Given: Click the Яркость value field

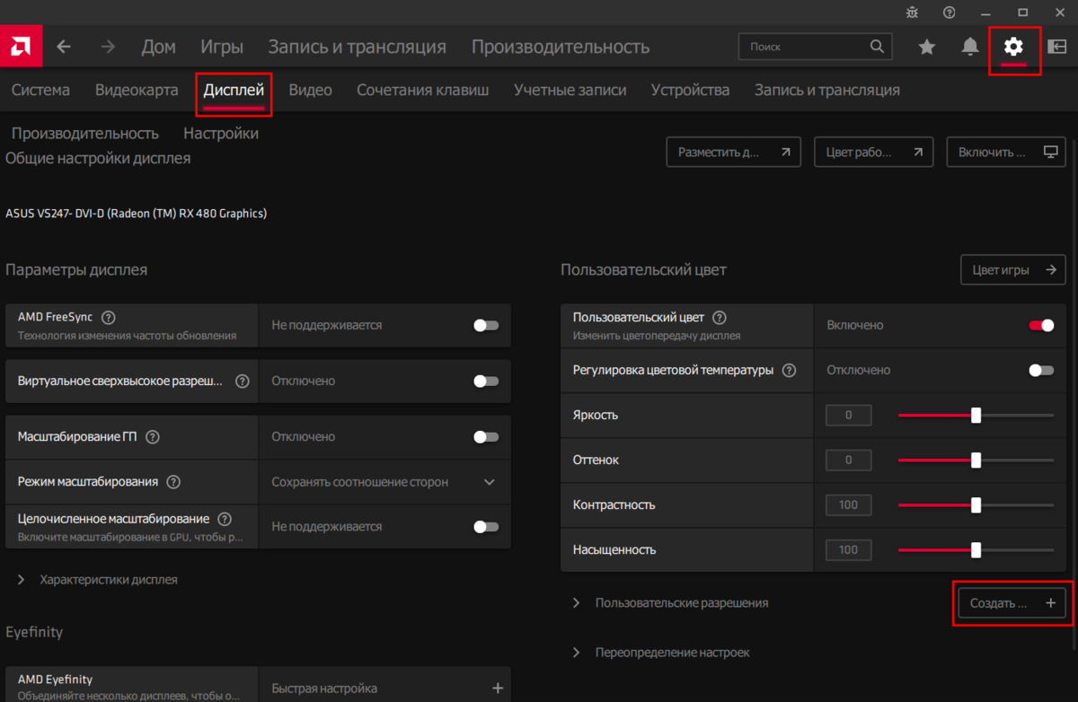Looking at the screenshot, I should 848,415.
